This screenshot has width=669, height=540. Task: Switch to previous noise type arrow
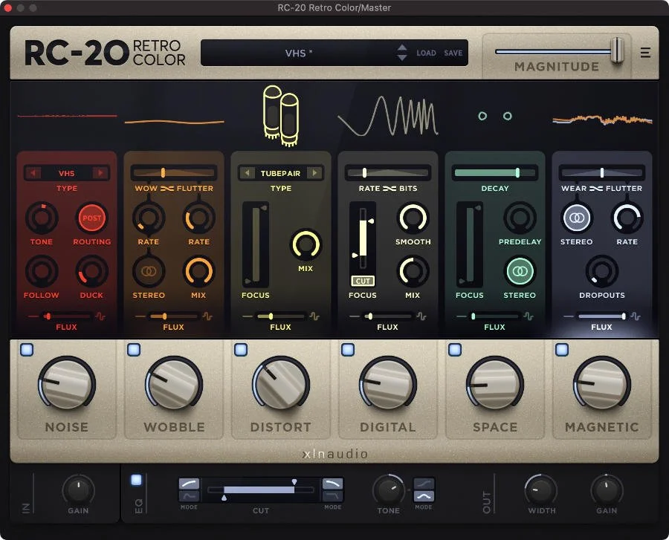pyautogui.click(x=33, y=173)
